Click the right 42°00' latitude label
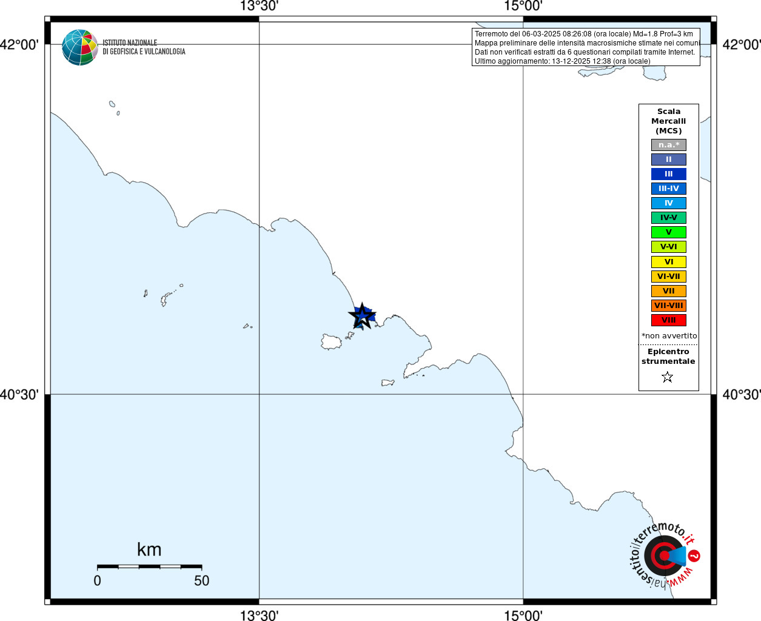Viewport: 761px width, 621px height. (742, 44)
